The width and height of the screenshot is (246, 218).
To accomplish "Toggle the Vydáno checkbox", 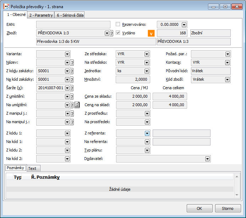I will coord(118,33).
